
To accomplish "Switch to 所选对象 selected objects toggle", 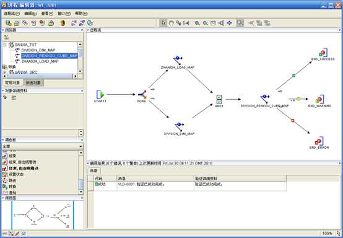I will coord(33,82).
